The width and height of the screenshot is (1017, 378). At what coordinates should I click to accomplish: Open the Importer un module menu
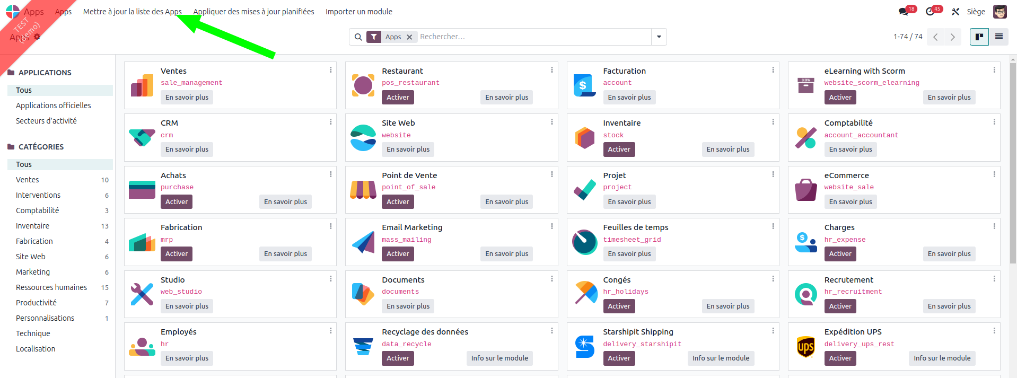(x=359, y=12)
